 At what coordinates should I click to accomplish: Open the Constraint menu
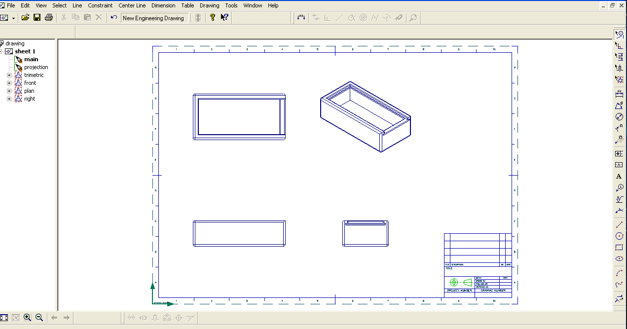100,5
